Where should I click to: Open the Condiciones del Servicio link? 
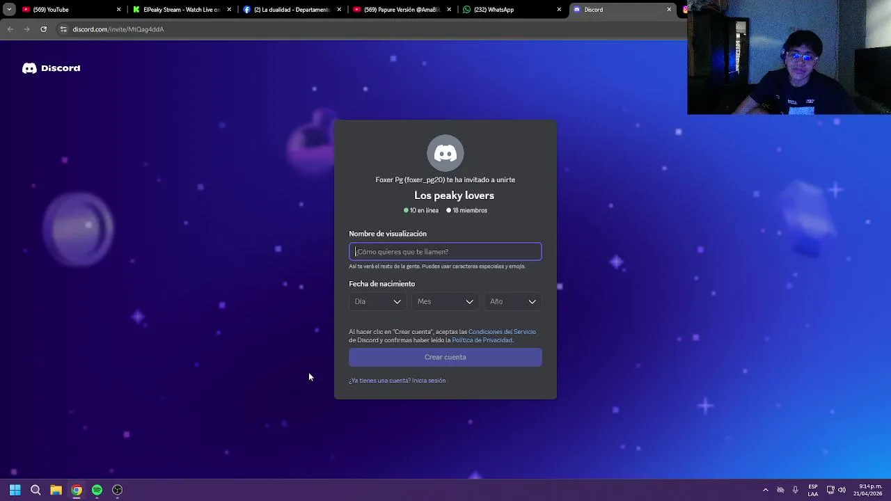(x=502, y=332)
